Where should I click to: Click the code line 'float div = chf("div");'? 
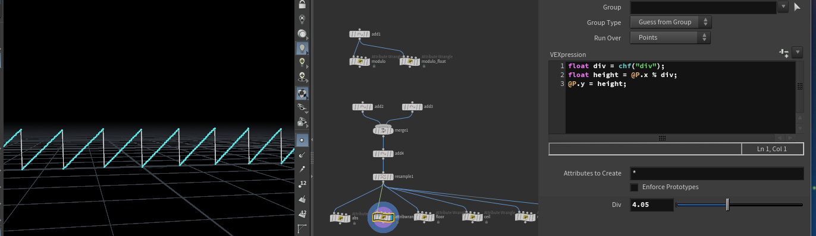(x=616, y=66)
